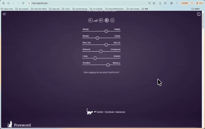Click the back arrow circle above the sliders

90,20
